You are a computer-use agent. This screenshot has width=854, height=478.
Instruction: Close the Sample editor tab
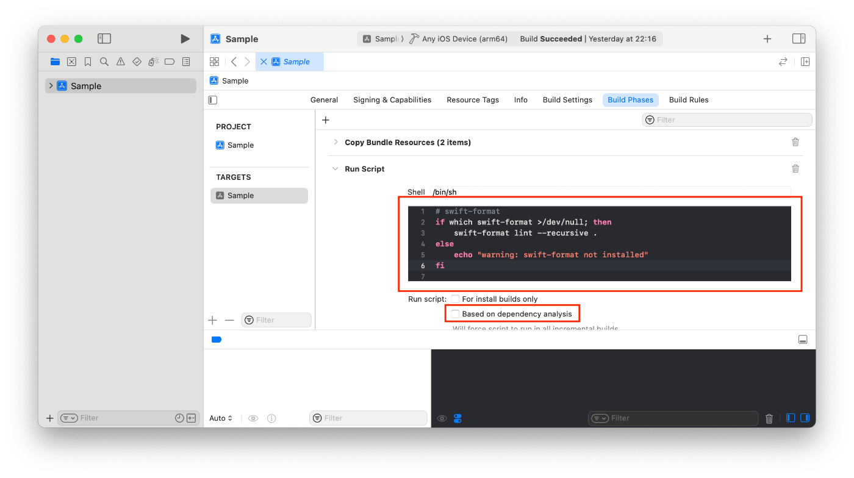pos(264,62)
